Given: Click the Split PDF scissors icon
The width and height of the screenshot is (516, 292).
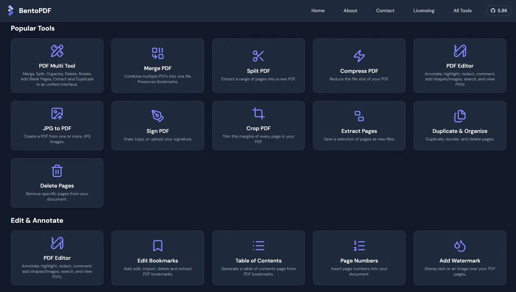Looking at the screenshot, I should click(258, 56).
